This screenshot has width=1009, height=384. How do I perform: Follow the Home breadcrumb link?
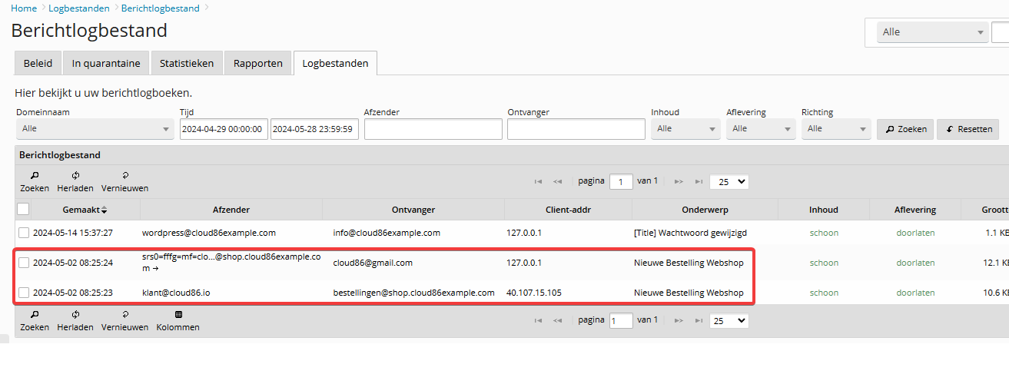[x=24, y=8]
